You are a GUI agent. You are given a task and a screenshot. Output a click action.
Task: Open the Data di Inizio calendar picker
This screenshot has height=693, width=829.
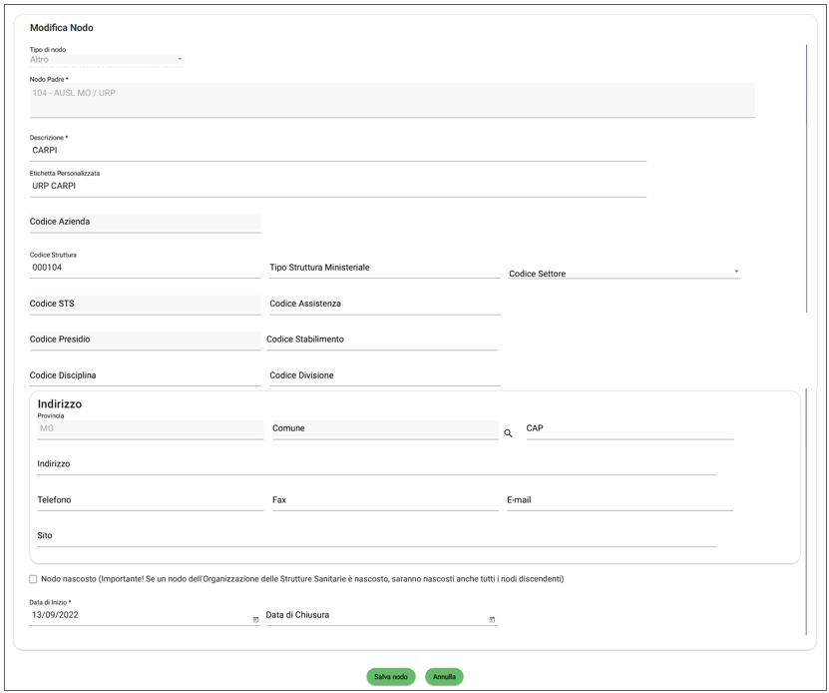(x=255, y=620)
